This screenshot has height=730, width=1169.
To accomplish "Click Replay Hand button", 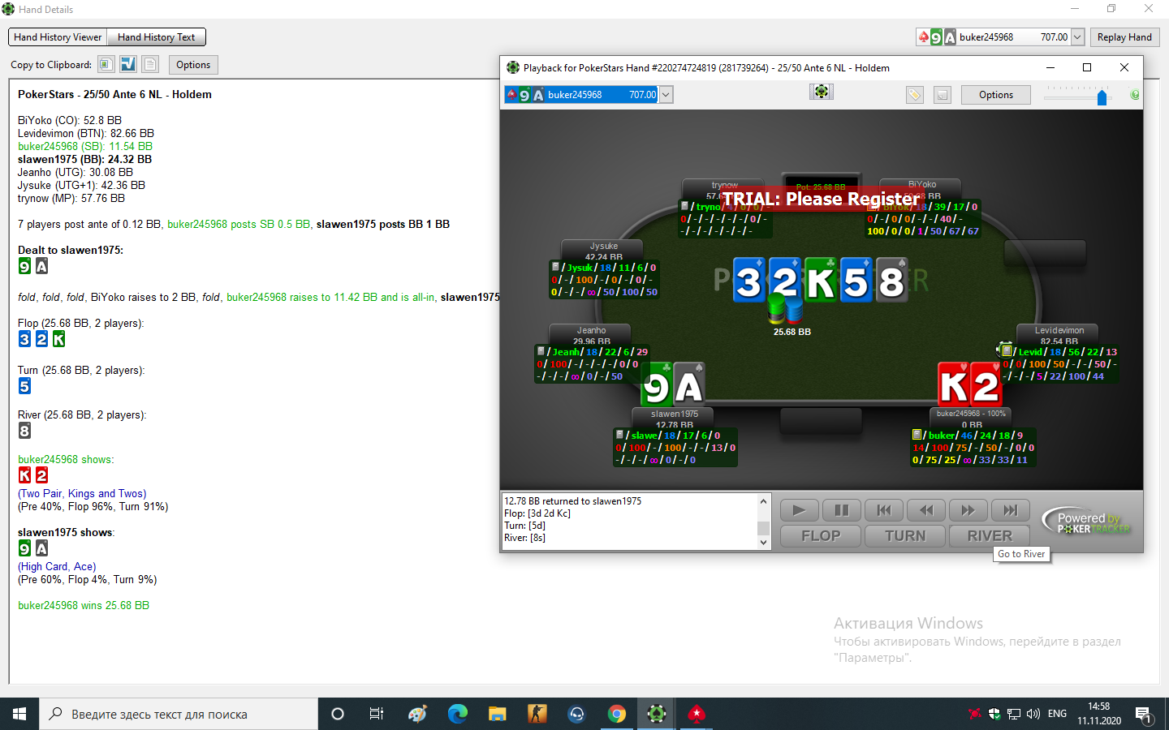I will [x=1124, y=37].
